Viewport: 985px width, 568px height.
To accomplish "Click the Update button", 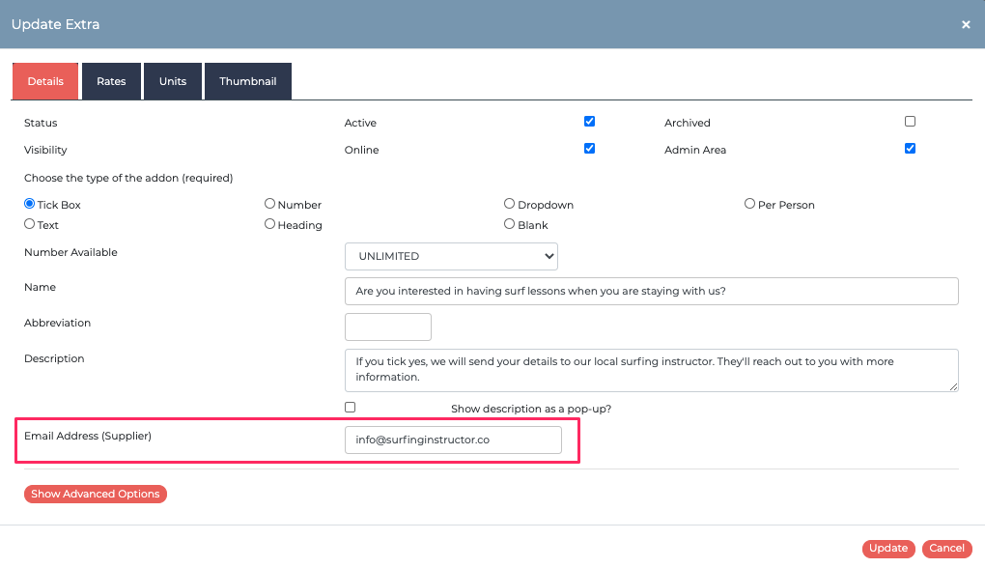I will tap(888, 548).
